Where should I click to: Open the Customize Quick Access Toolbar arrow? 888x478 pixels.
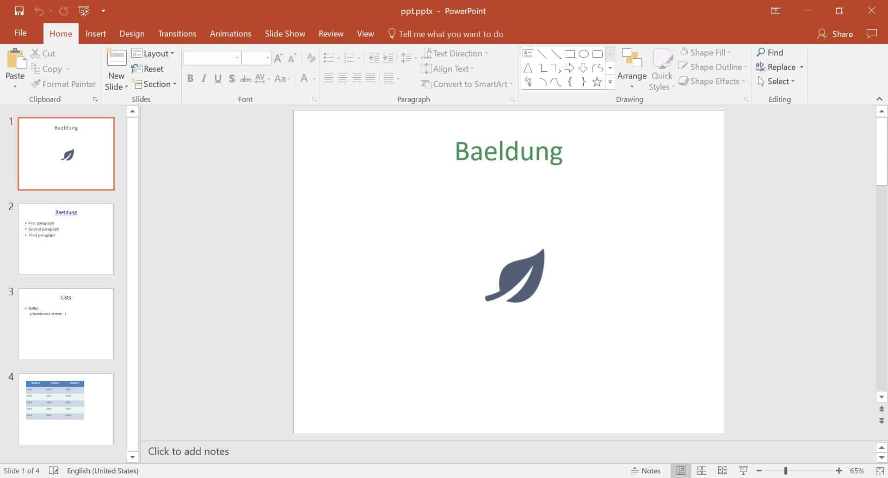coord(103,11)
